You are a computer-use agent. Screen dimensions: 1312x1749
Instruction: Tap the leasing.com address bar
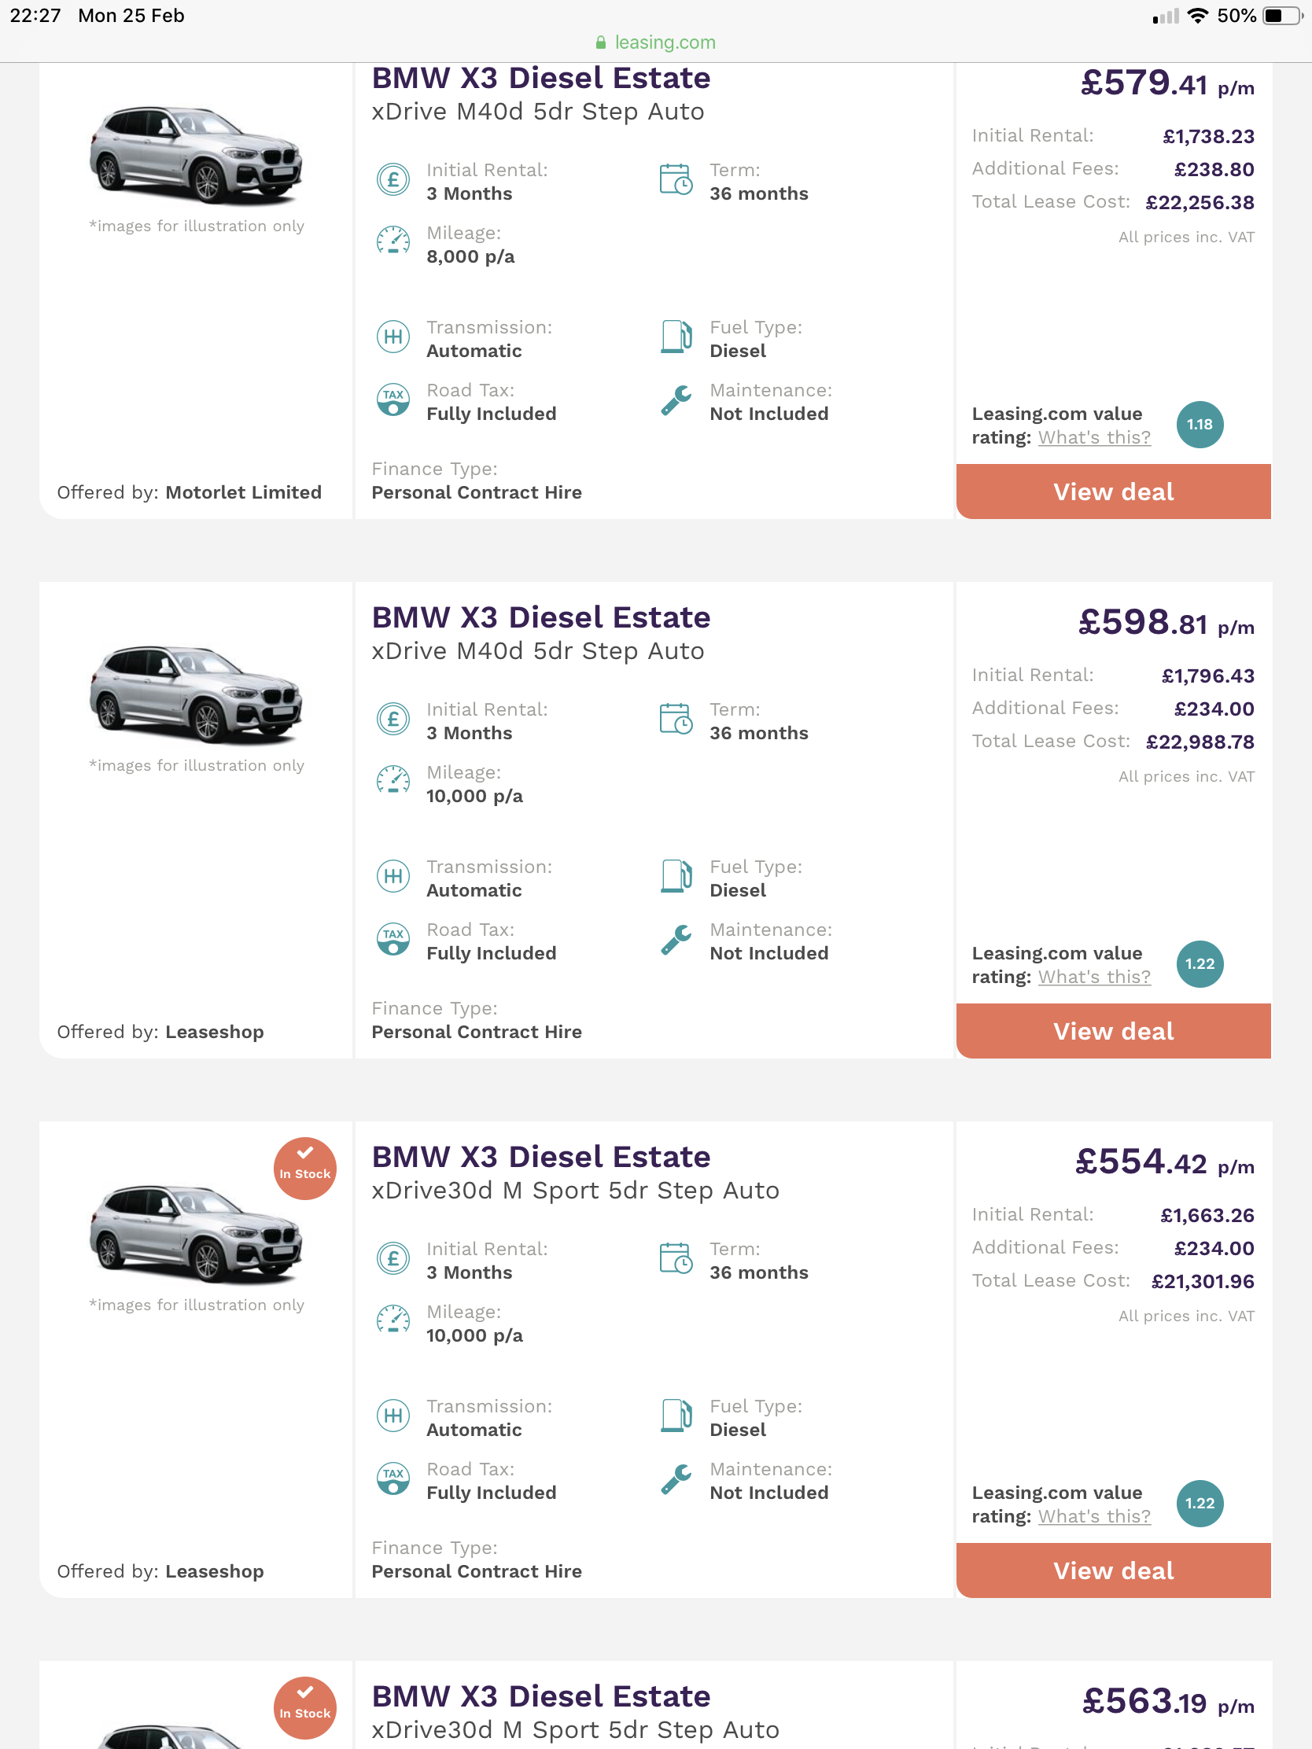657,42
